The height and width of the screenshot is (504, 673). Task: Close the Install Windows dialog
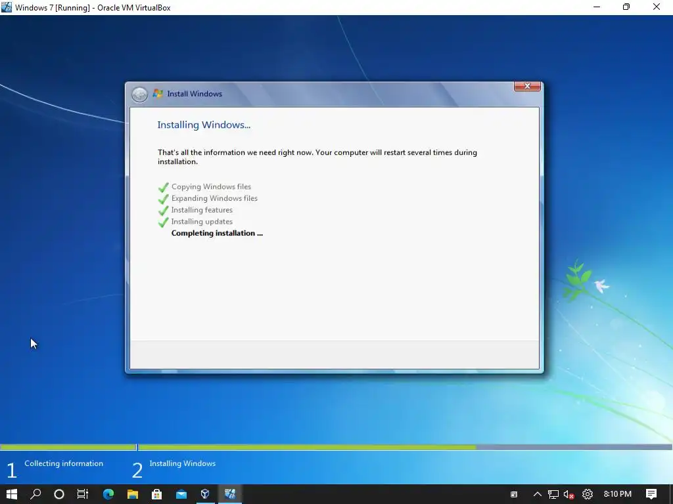527,86
